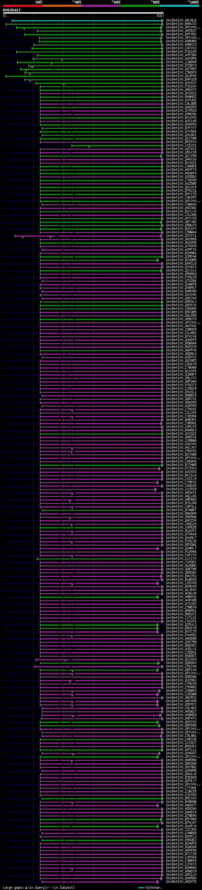This screenshot has height=890, width=202.
Task: Click hit label UniRef100_B4AN13
Action: (x=181, y=430)
